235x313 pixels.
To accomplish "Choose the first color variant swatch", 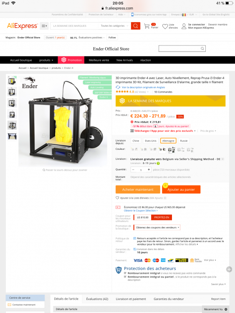I will pos(134,149).
